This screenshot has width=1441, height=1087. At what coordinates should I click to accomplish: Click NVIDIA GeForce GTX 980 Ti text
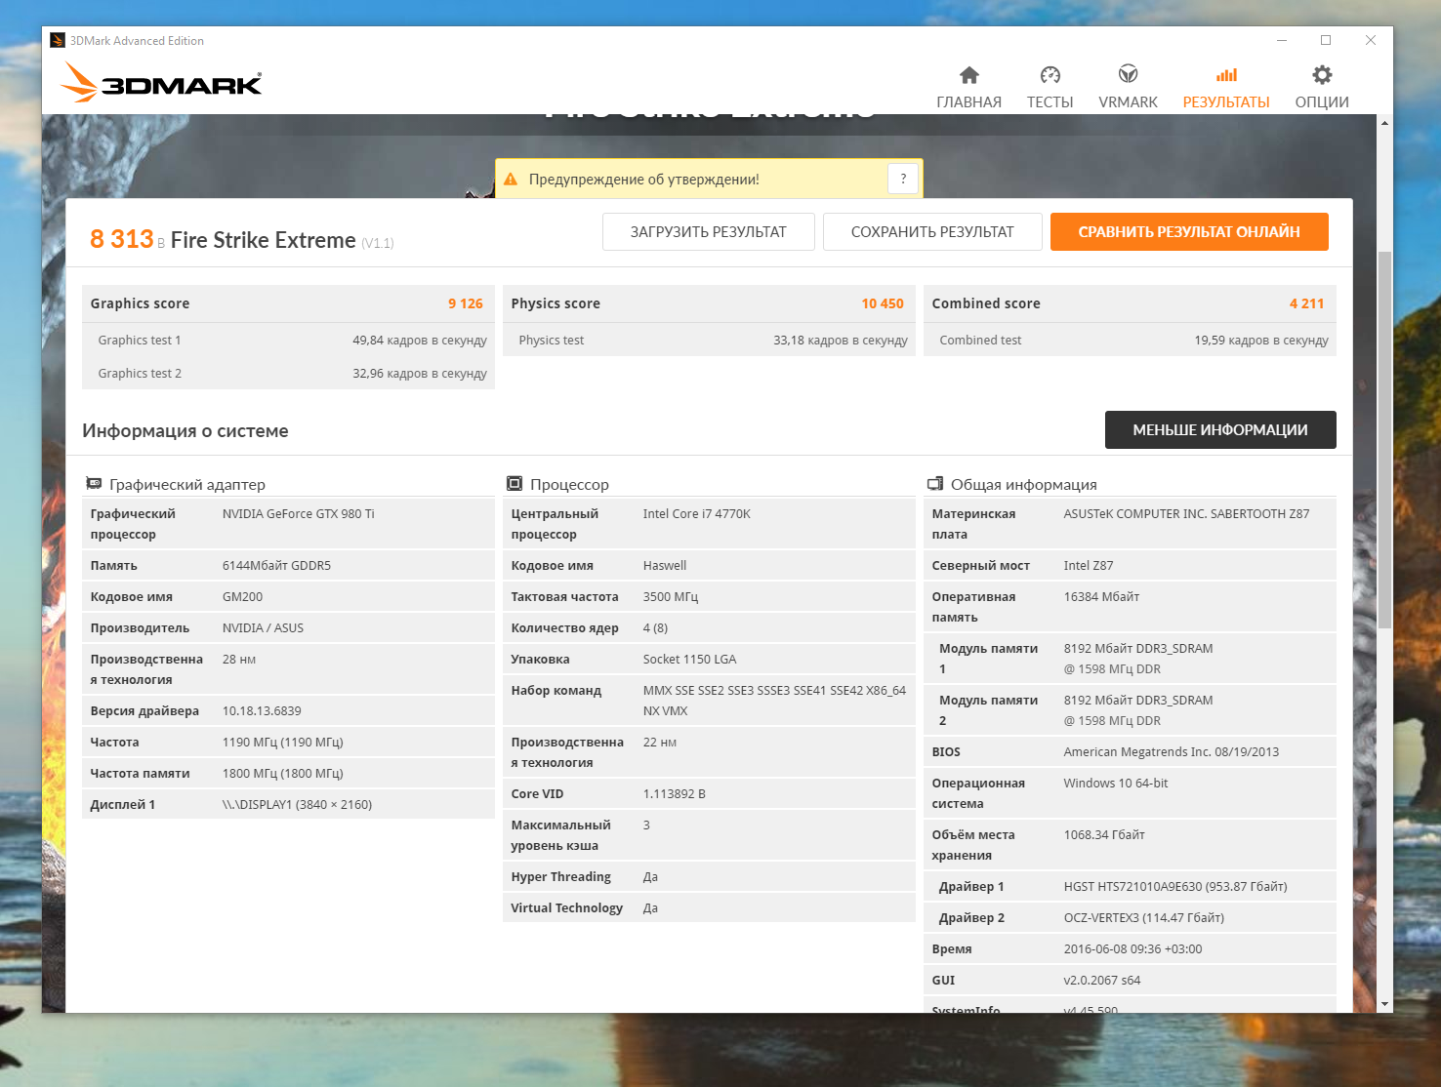[299, 514]
